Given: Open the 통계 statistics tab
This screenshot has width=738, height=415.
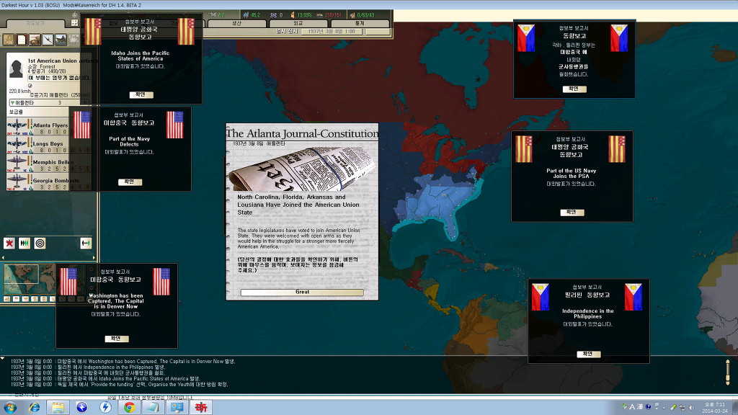Looking at the screenshot, I should point(360,23).
